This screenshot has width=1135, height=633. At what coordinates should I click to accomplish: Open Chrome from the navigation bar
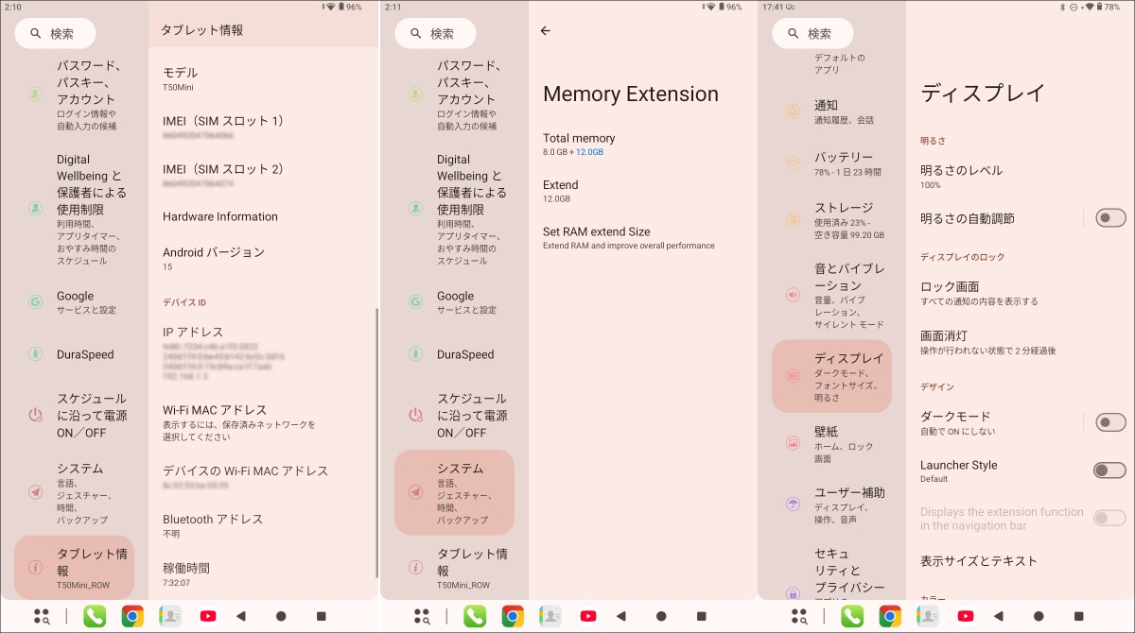(131, 615)
